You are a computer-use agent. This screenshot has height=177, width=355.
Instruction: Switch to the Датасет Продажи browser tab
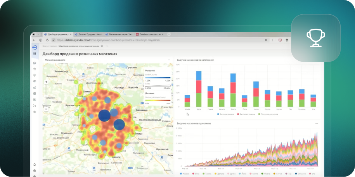(x=87, y=34)
